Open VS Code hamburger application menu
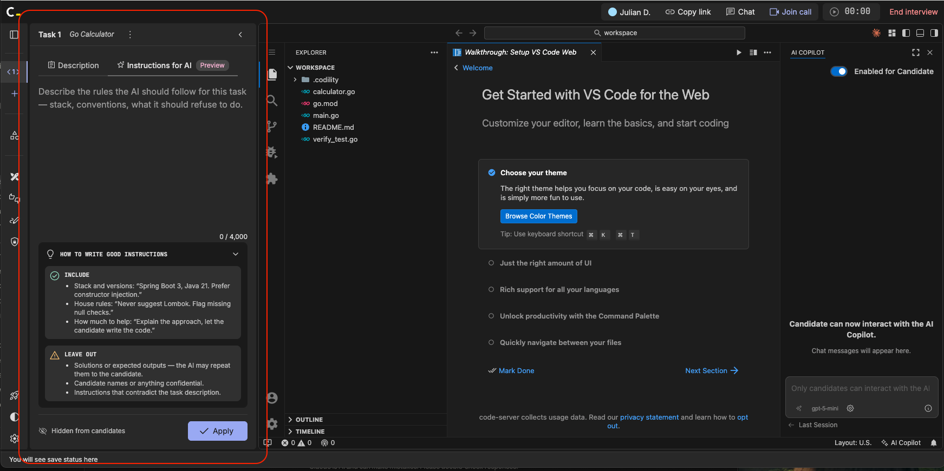This screenshot has height=471, width=944. pos(272,52)
